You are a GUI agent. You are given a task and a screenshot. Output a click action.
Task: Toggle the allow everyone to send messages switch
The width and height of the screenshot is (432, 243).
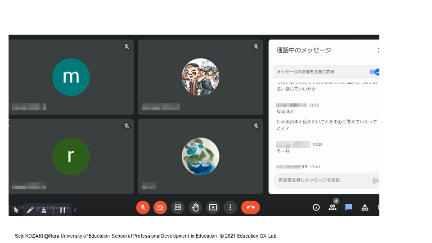374,72
